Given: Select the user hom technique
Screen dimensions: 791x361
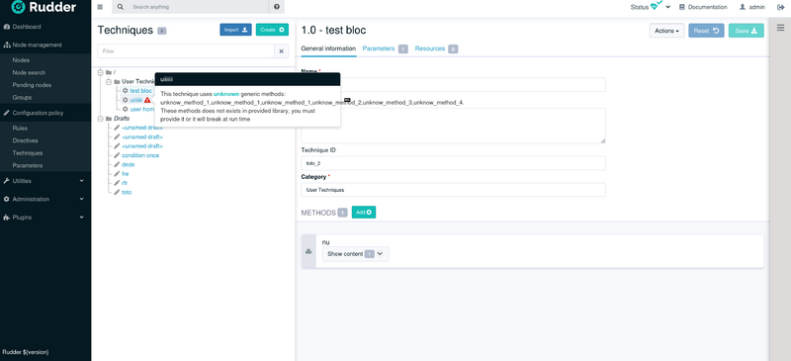Looking at the screenshot, I should click(142, 109).
